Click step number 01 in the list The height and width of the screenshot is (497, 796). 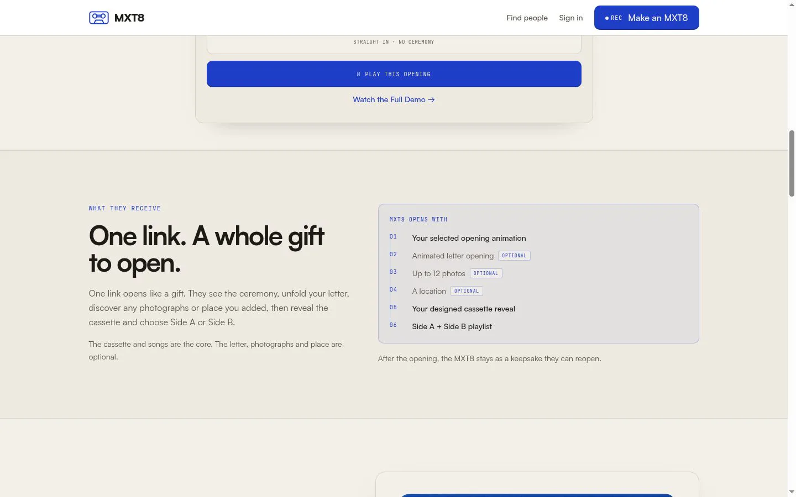(393, 236)
